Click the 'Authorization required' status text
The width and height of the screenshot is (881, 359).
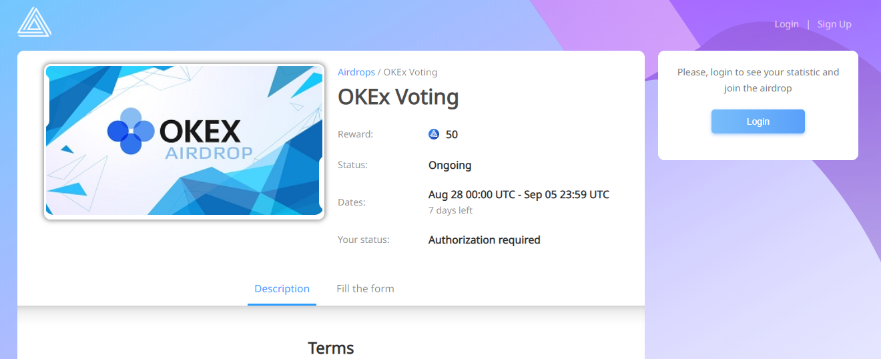coord(484,240)
